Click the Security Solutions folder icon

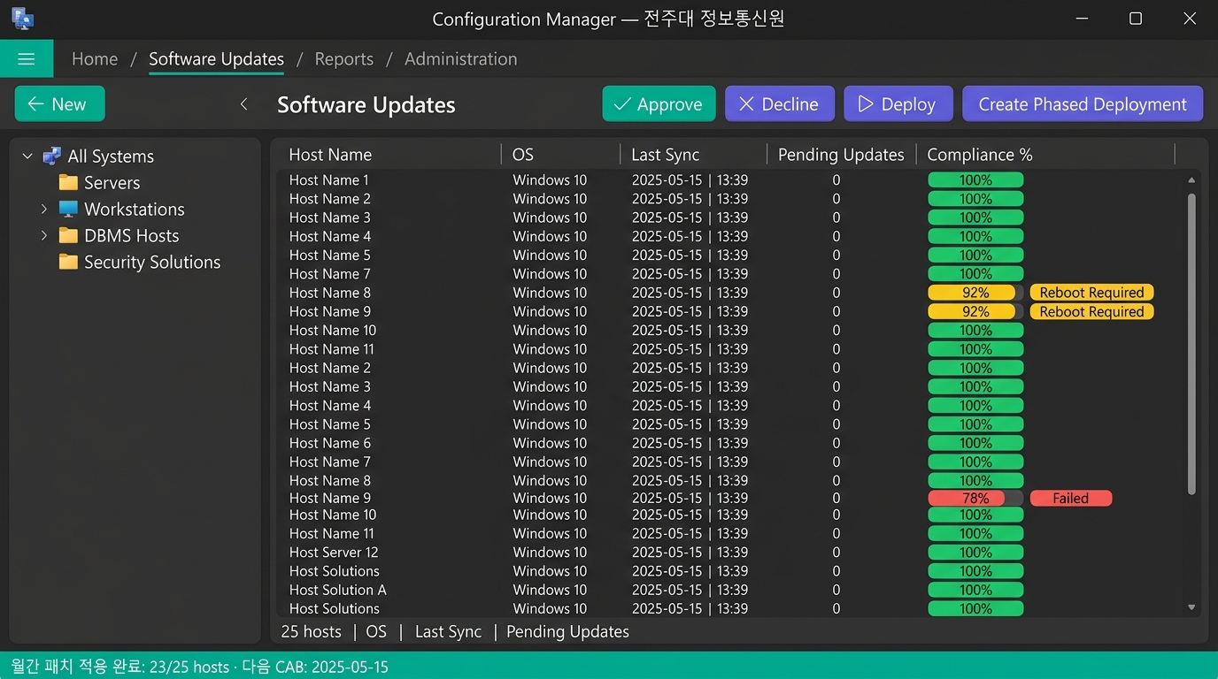pos(68,263)
